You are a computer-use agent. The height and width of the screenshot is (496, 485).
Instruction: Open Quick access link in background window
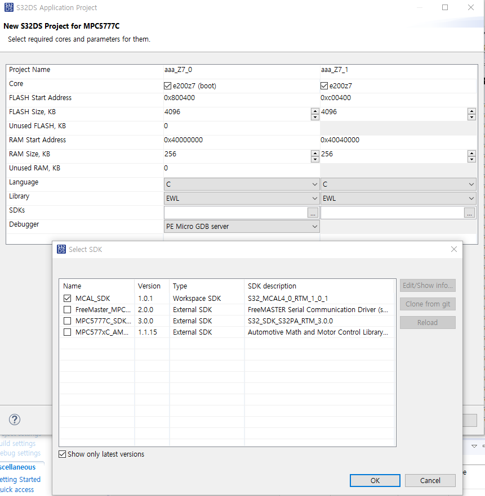17,490
